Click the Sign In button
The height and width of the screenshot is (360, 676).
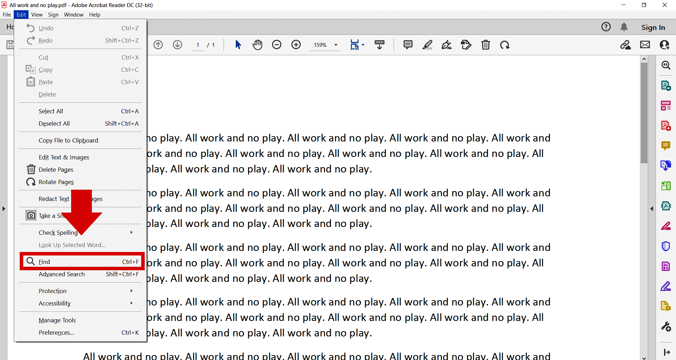pyautogui.click(x=653, y=27)
